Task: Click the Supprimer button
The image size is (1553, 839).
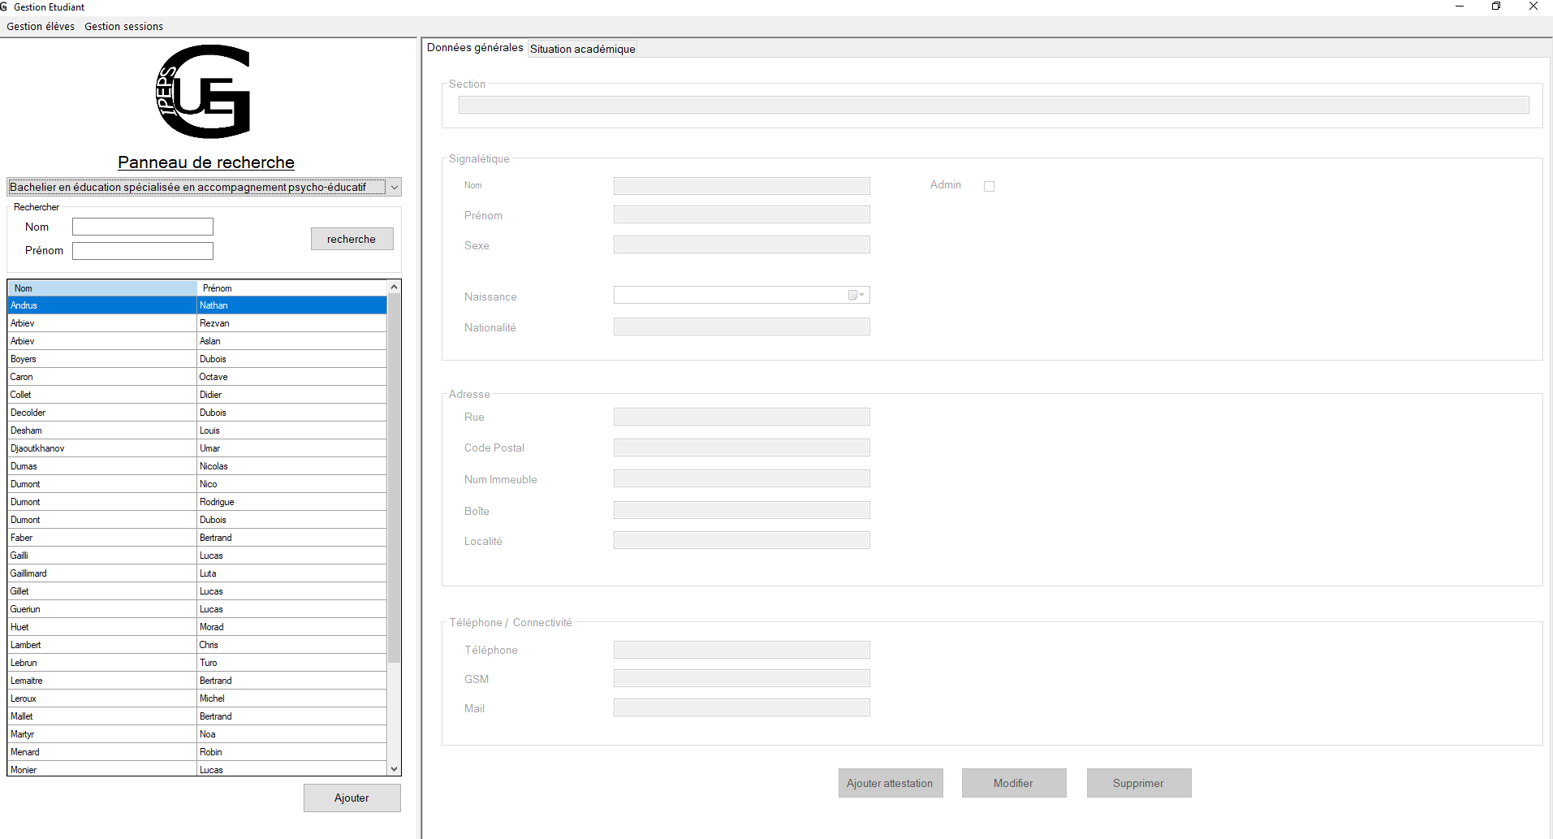Action: [1138, 782]
